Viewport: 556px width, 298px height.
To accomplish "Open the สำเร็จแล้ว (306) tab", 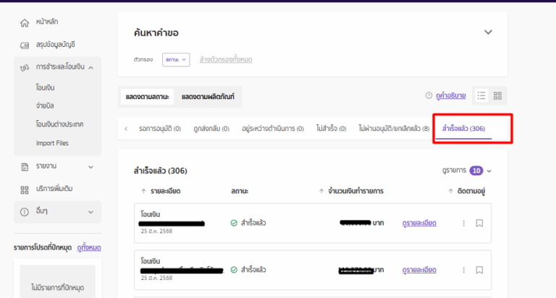I will (463, 129).
